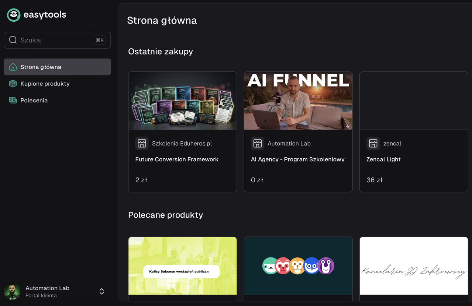Open the Strona główna sidebar item

click(57, 67)
